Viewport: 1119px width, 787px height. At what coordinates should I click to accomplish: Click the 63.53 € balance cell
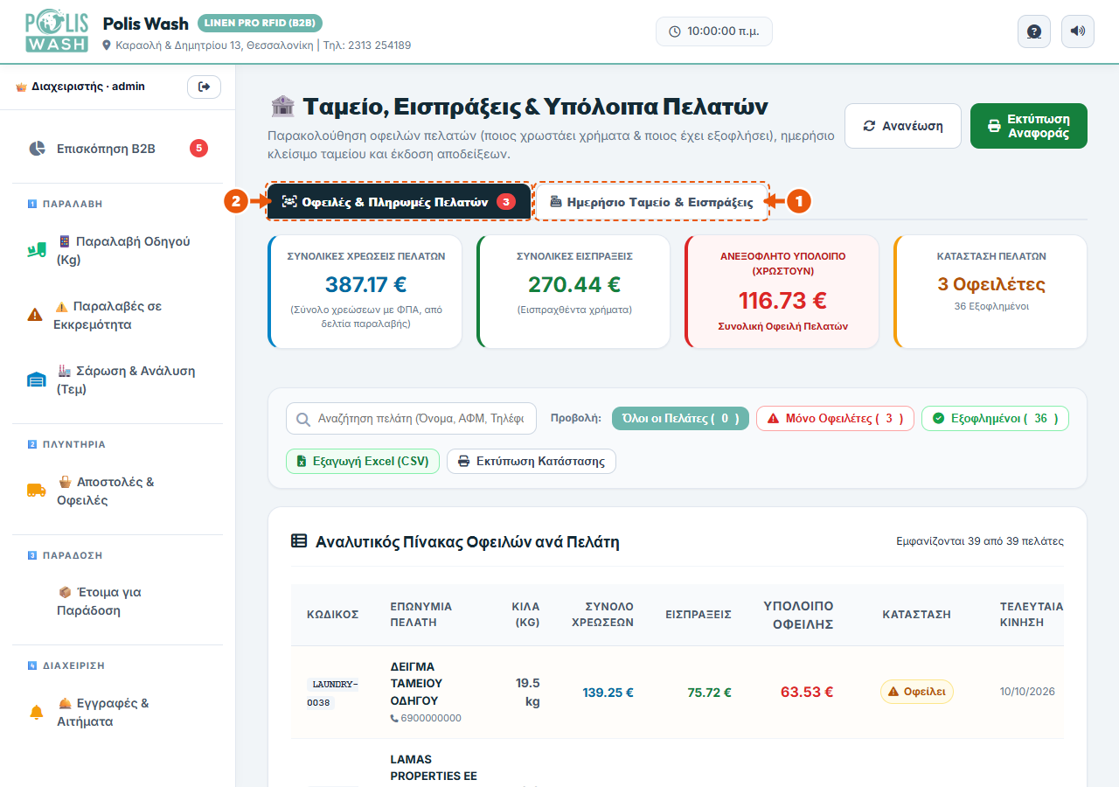coord(807,692)
